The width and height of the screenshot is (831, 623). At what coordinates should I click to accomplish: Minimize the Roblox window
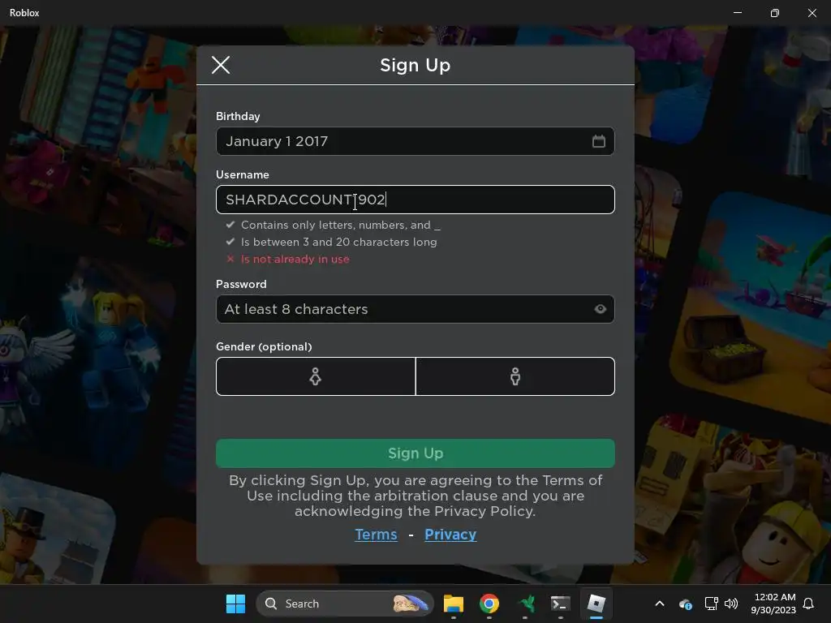pos(737,13)
